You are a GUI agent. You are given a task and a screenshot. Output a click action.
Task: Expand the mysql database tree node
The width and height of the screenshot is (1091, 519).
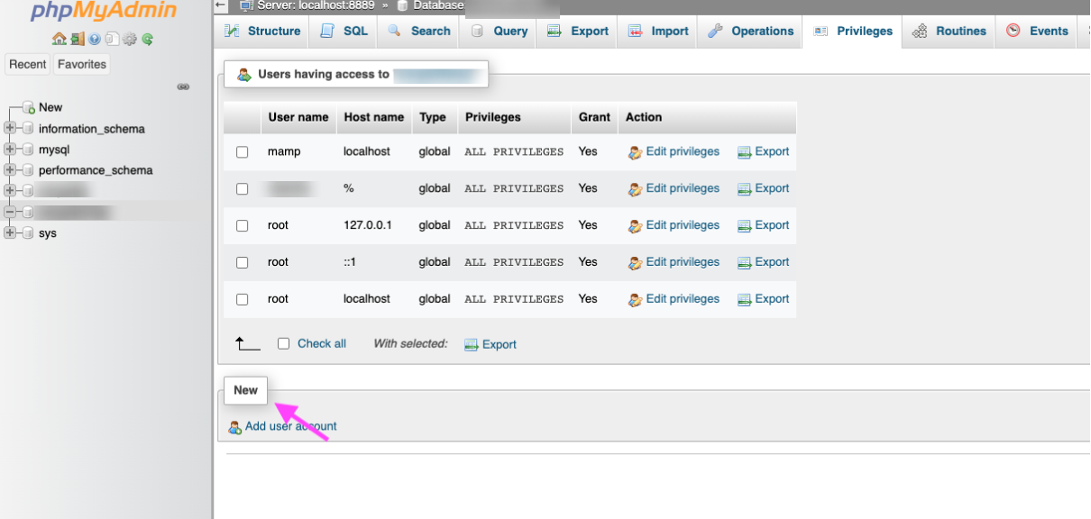click(x=10, y=150)
